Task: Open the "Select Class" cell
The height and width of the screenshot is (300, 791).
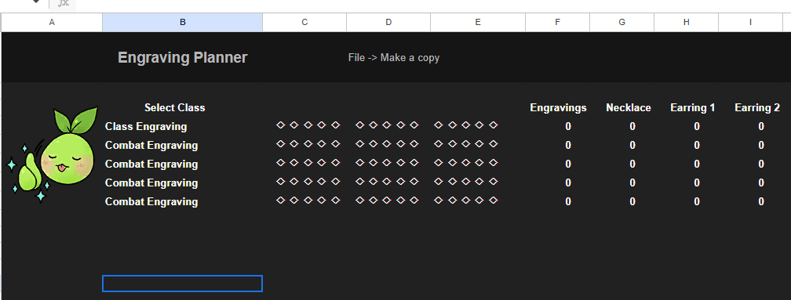Action: [x=174, y=108]
